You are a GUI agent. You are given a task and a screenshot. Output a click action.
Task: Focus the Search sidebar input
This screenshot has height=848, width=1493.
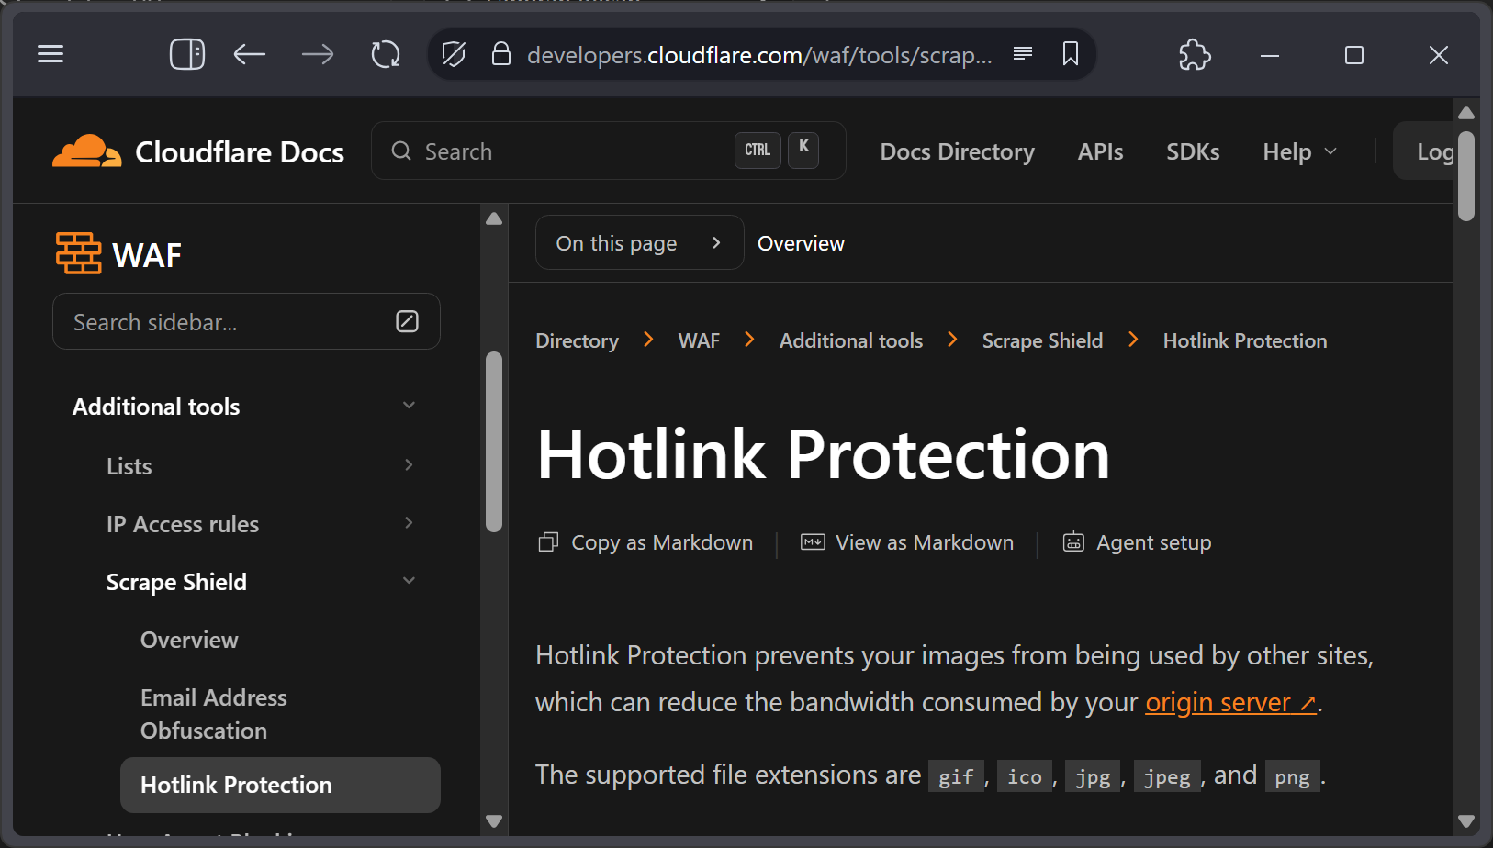246,321
